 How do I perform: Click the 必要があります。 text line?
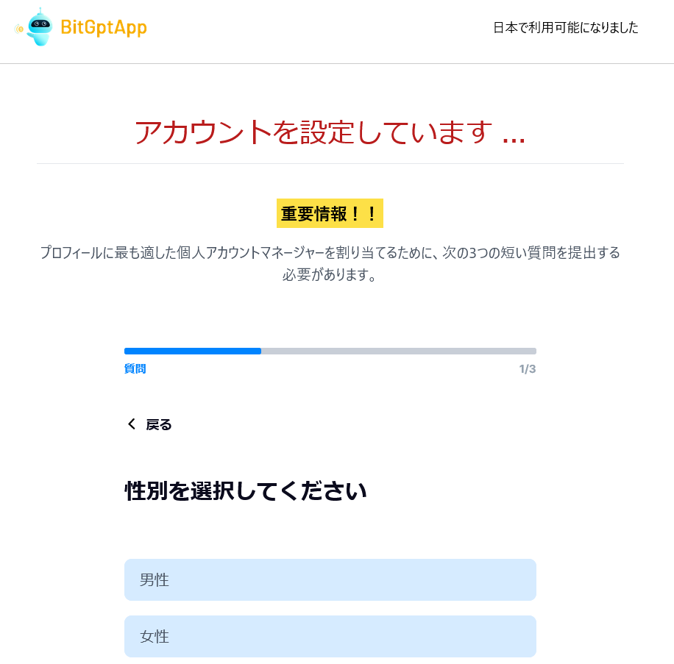click(330, 276)
